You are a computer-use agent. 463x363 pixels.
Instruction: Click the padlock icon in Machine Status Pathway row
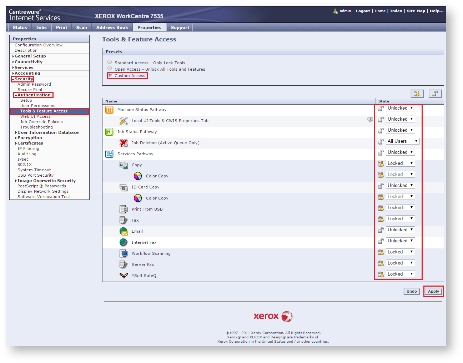[381, 108]
